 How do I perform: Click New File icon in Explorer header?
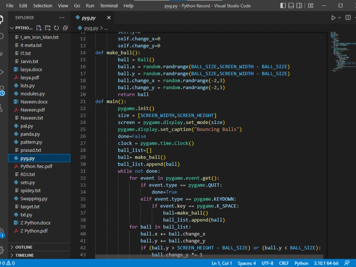(39, 28)
